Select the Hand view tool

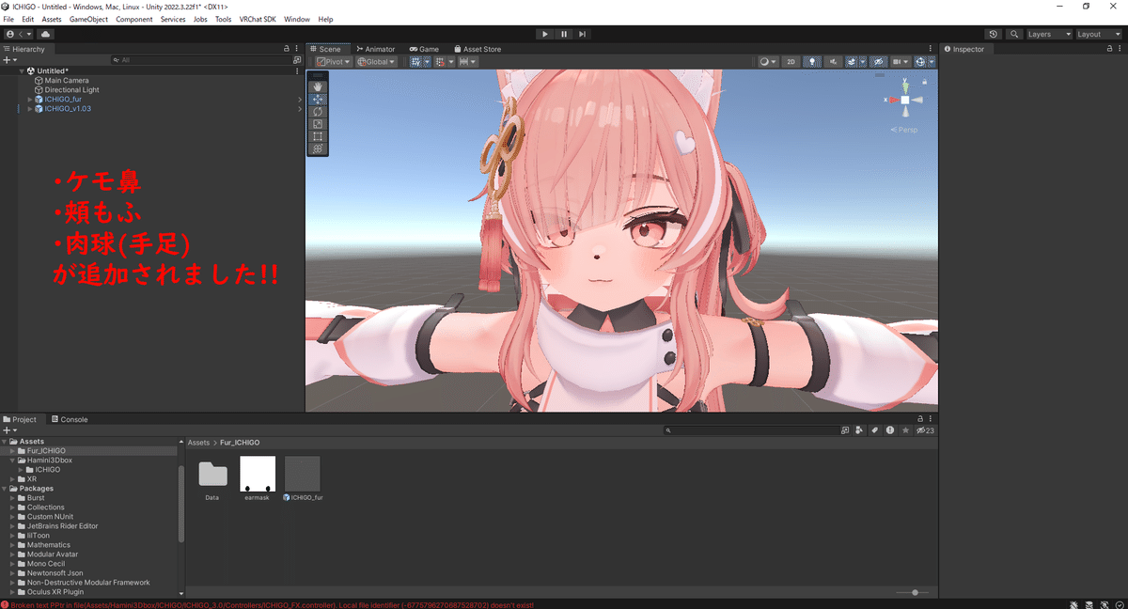tap(317, 86)
